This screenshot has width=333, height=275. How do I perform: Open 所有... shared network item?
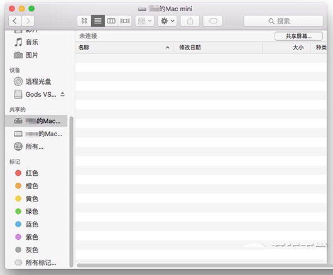coord(29,146)
